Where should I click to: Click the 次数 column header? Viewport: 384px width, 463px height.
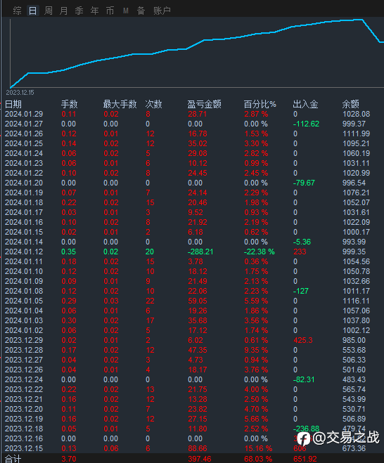pos(153,104)
